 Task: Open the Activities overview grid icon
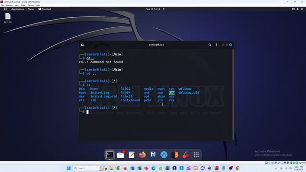pos(5,9)
